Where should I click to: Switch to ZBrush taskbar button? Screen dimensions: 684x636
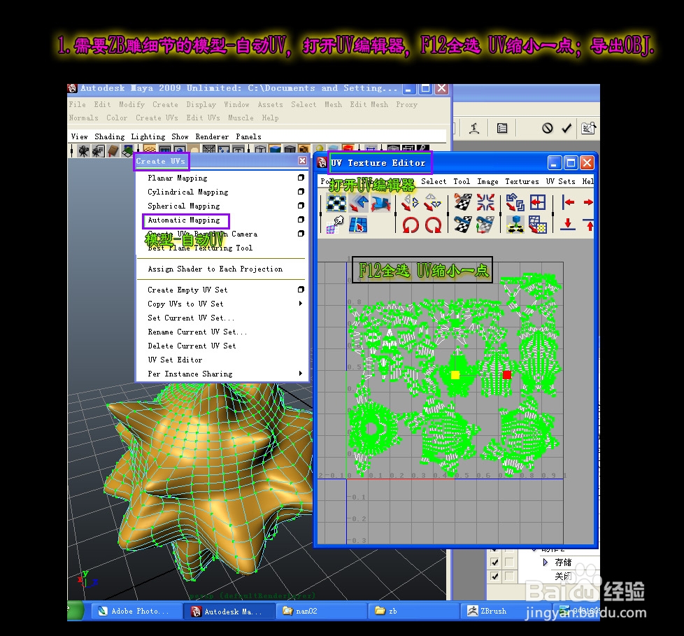point(506,611)
